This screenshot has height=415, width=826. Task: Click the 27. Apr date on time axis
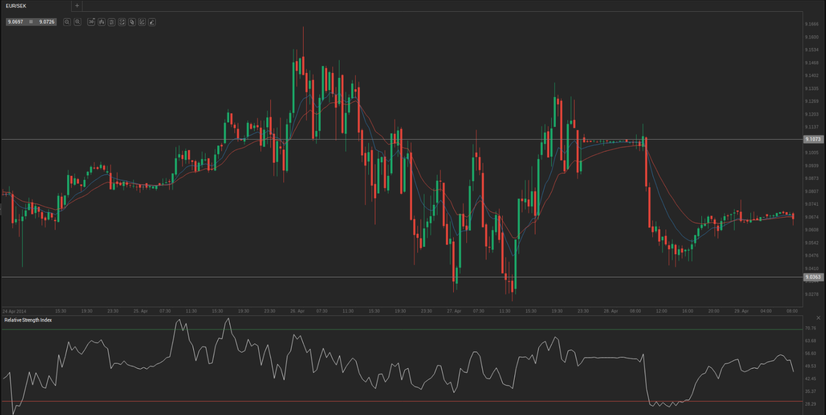click(x=454, y=311)
